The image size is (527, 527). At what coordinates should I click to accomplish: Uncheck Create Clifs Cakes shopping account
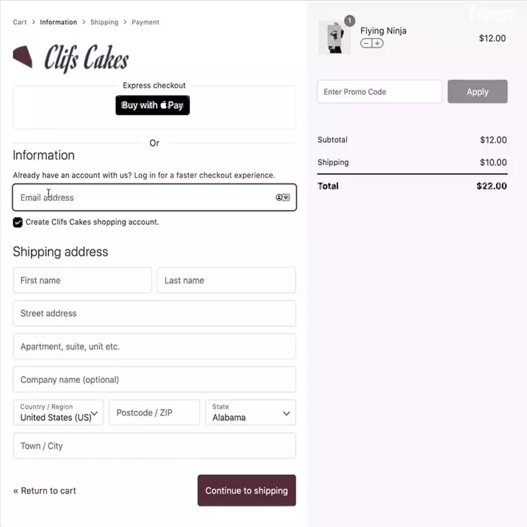(18, 222)
